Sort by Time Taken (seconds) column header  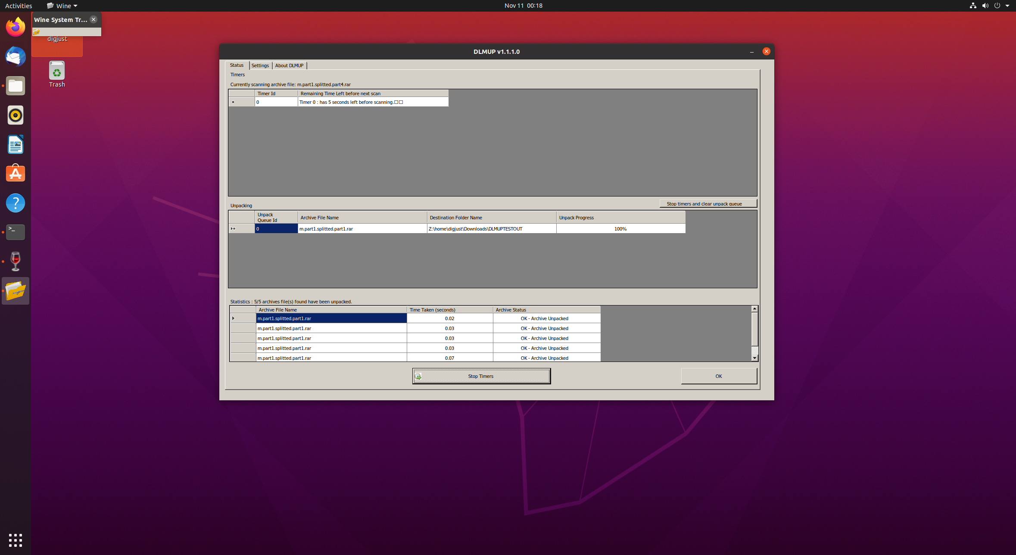(449, 310)
